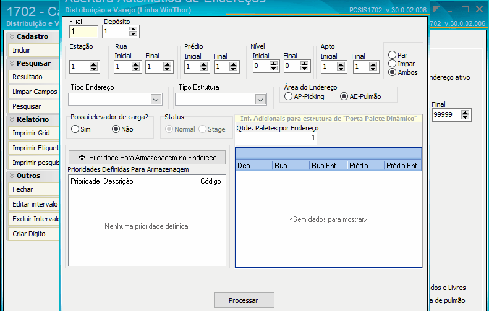Click the Dep. column header
This screenshot has height=311, width=489.
click(254, 166)
